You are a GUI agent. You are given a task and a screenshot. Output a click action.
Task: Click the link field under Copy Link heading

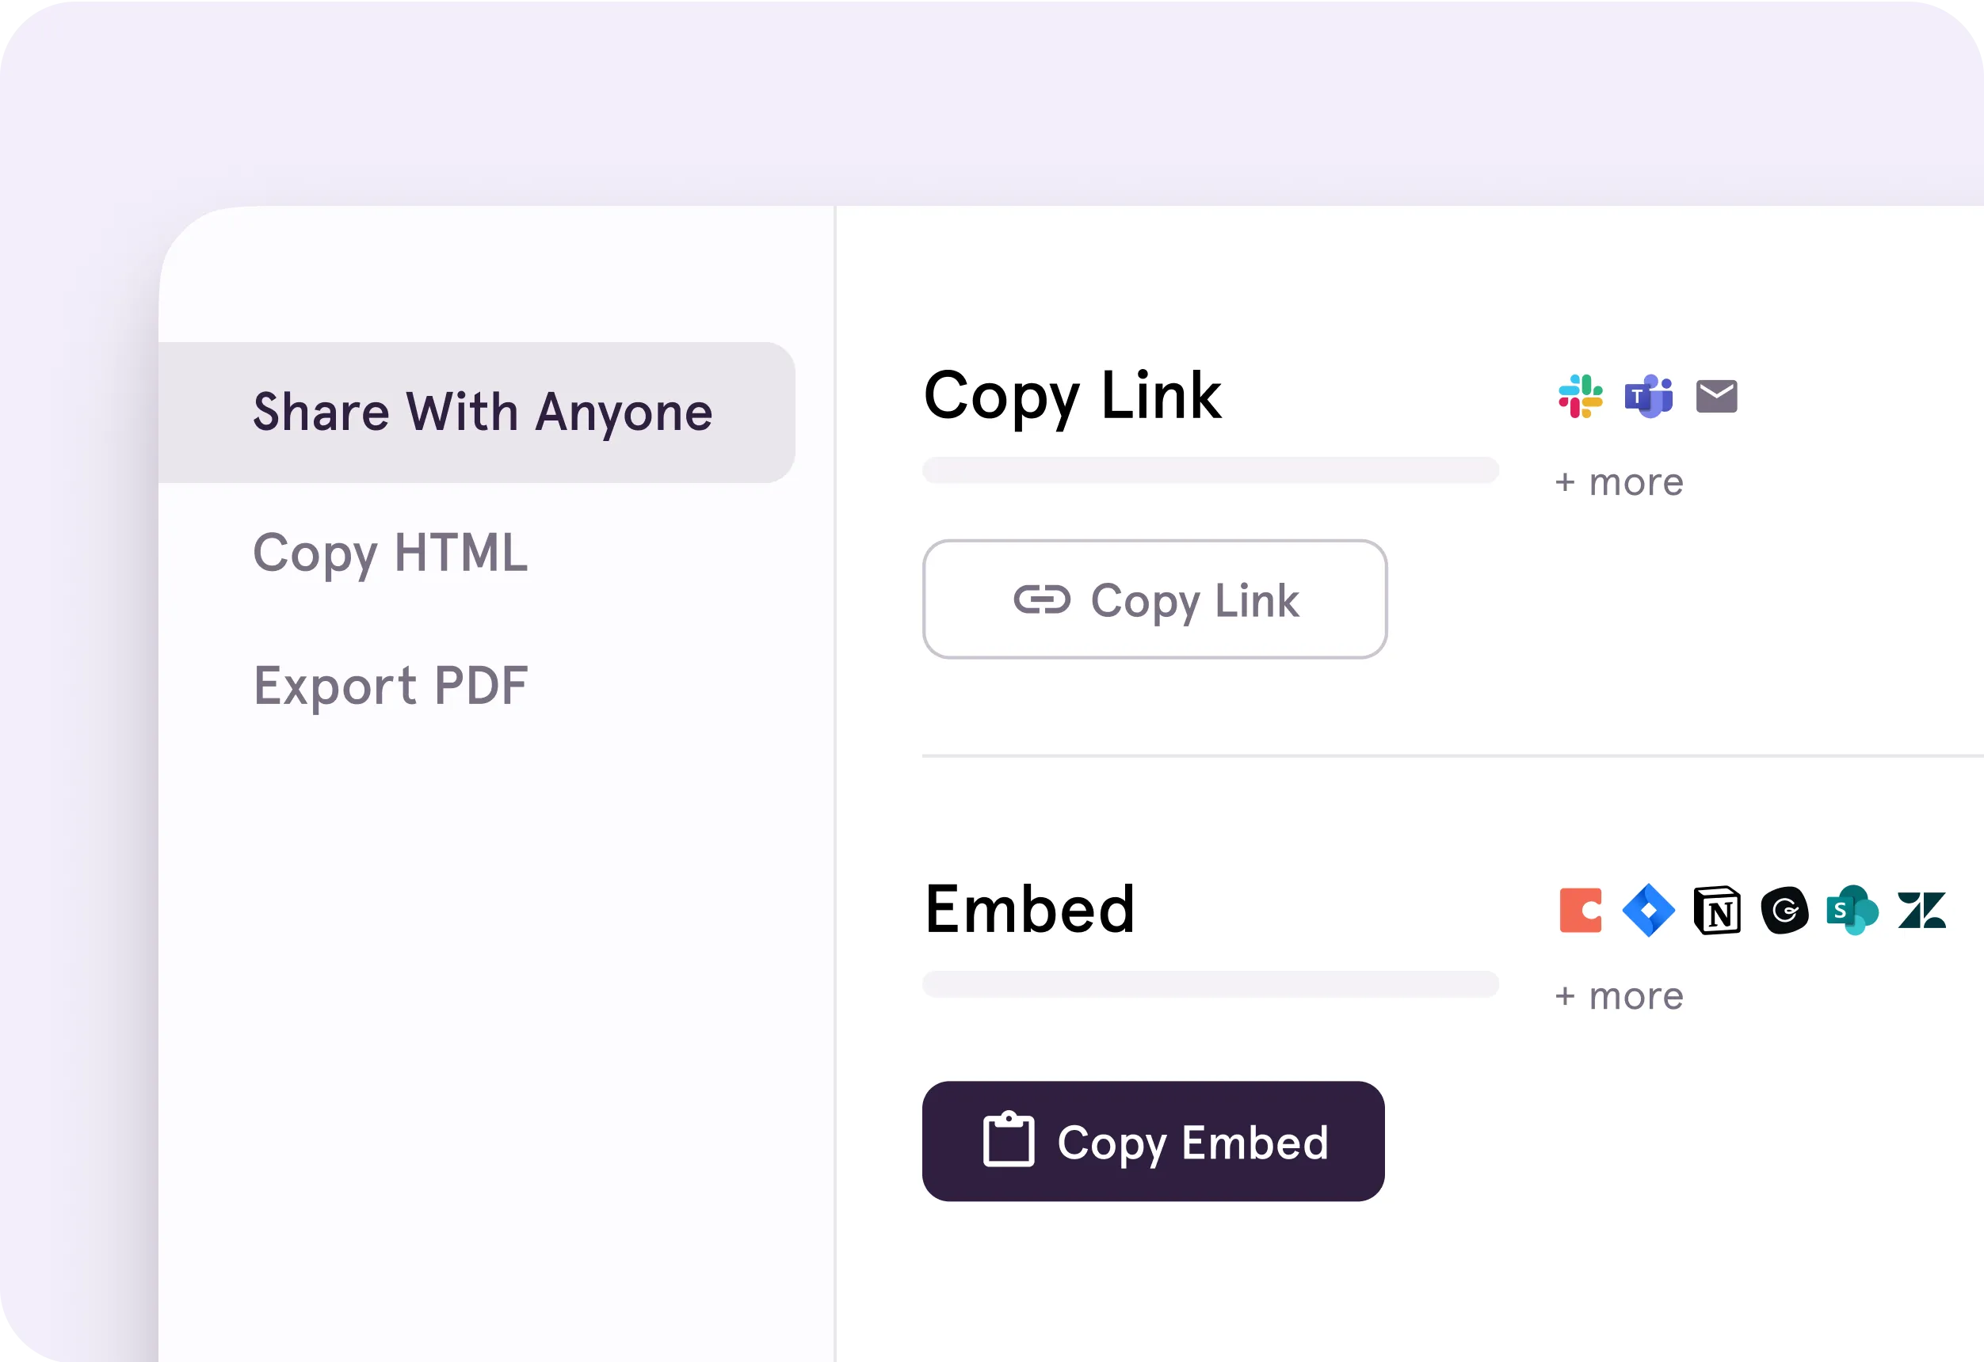tap(1210, 470)
